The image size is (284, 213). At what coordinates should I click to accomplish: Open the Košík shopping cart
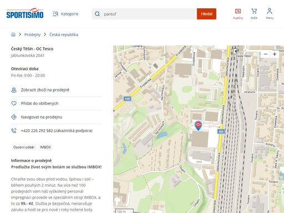pyautogui.click(x=254, y=14)
